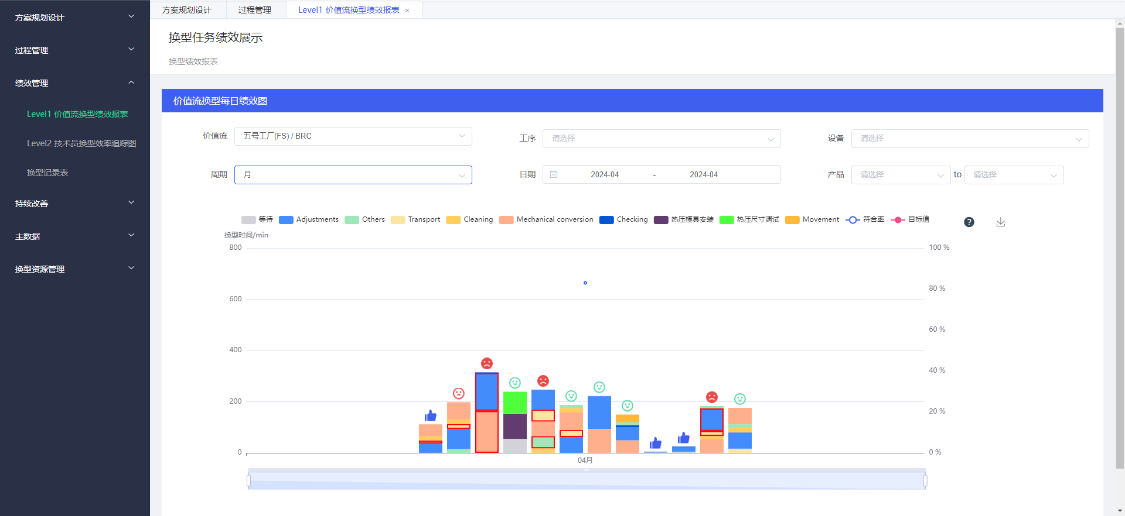Click the green smiley above the green-purple bar
This screenshot has height=516, width=1125.
515,383
